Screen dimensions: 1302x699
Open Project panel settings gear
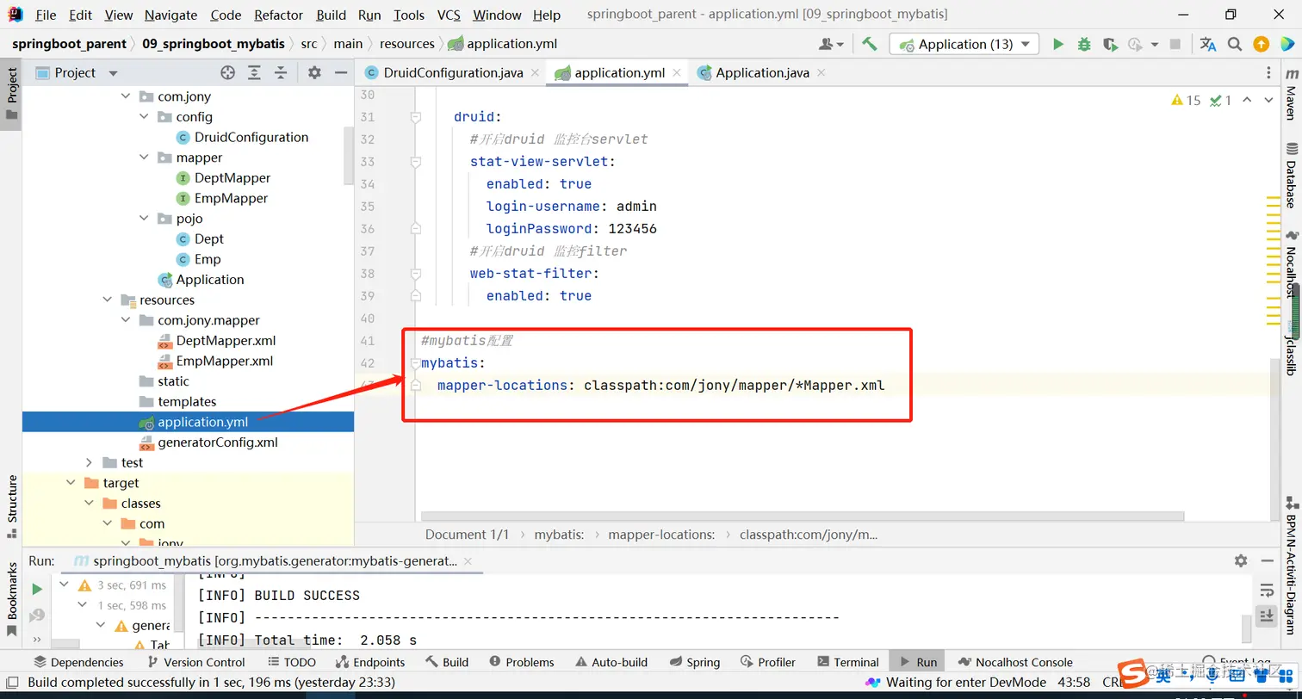click(x=314, y=73)
